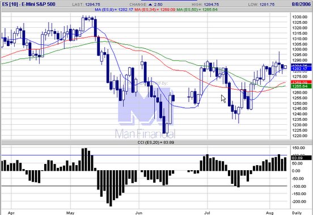Screen dimensions: 313x215
Task: Click the 8/8/2006 date label
Action: [301, 4]
